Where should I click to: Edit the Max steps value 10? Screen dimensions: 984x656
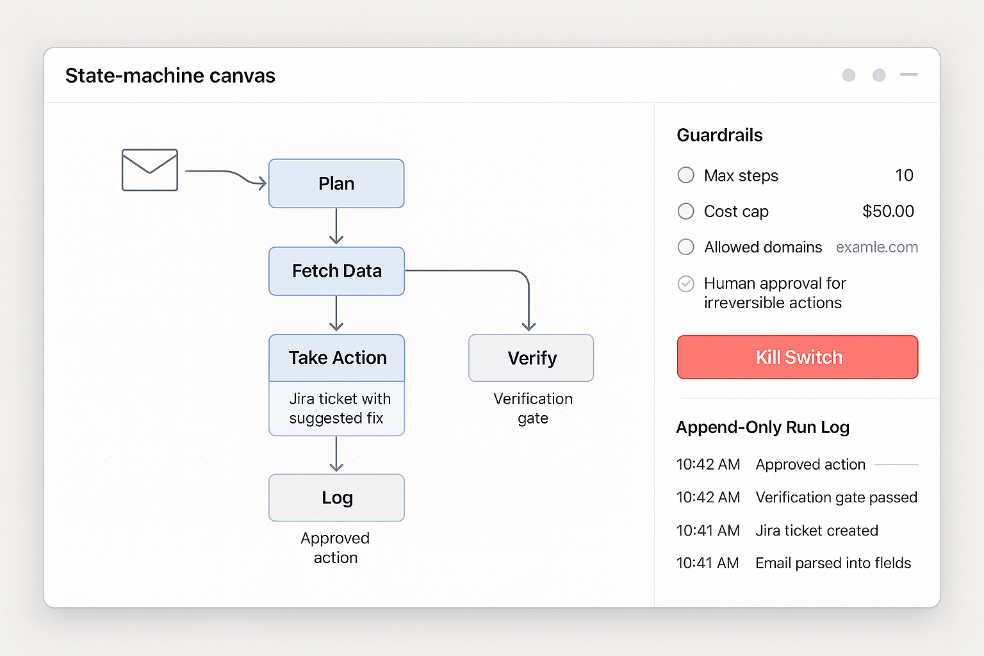point(904,176)
